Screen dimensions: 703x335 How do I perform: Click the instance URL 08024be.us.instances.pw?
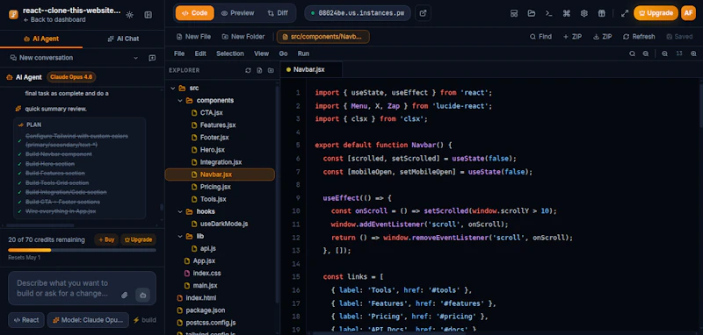pyautogui.click(x=357, y=13)
